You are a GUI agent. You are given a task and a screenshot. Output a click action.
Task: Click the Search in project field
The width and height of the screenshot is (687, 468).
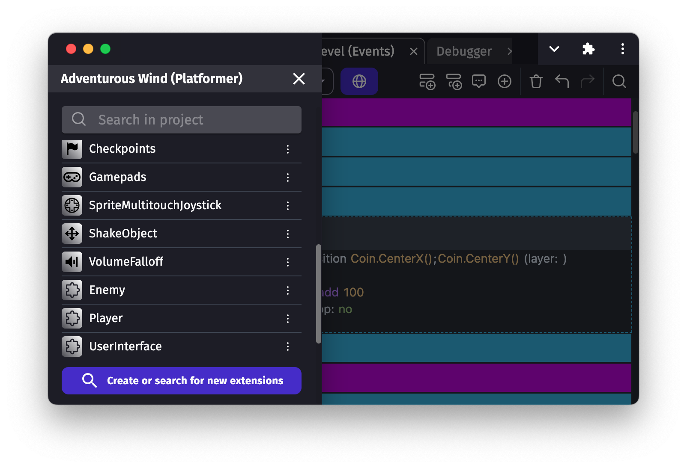tap(182, 120)
